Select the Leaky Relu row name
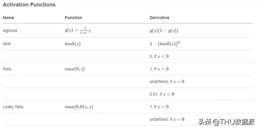 (x=13, y=107)
